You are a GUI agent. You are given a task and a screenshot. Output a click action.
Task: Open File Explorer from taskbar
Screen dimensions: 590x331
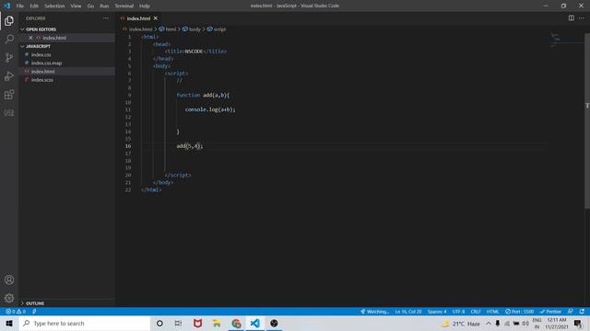pos(217,323)
